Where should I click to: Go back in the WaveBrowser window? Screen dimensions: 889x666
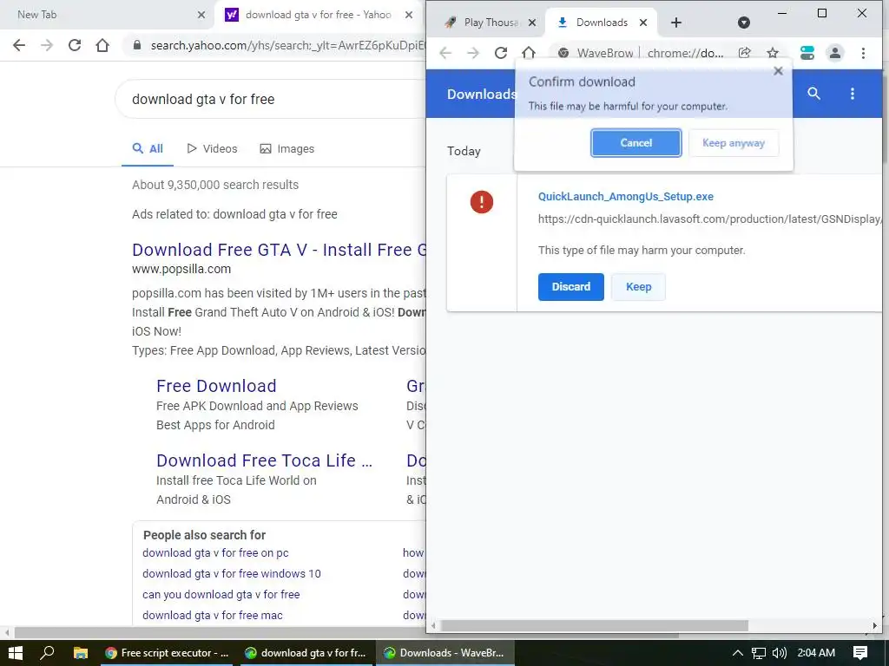[x=445, y=53]
